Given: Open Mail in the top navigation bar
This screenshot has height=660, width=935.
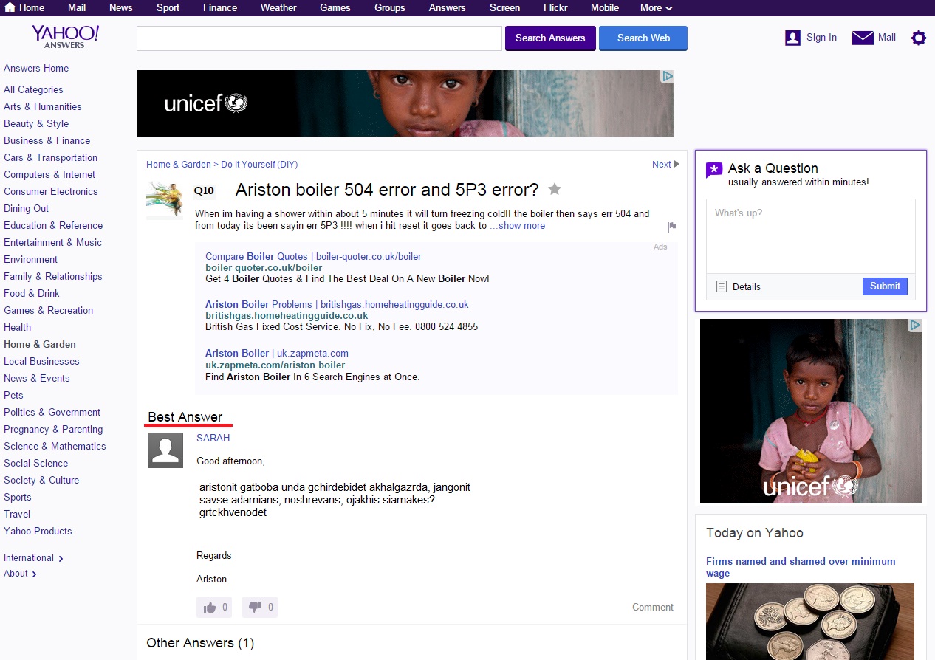Looking at the screenshot, I should (x=77, y=7).
